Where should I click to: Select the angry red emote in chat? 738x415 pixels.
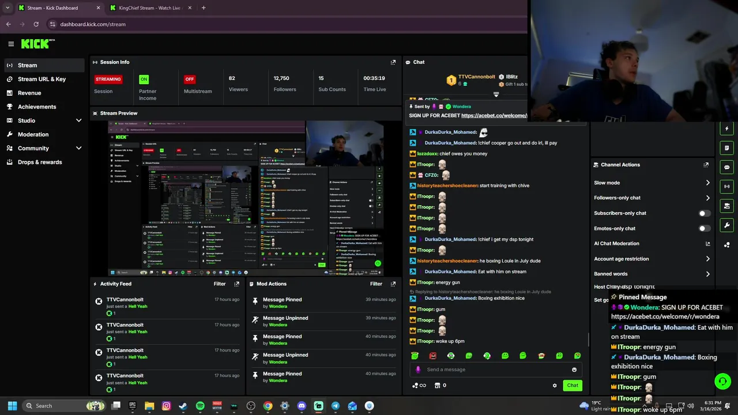pos(432,356)
